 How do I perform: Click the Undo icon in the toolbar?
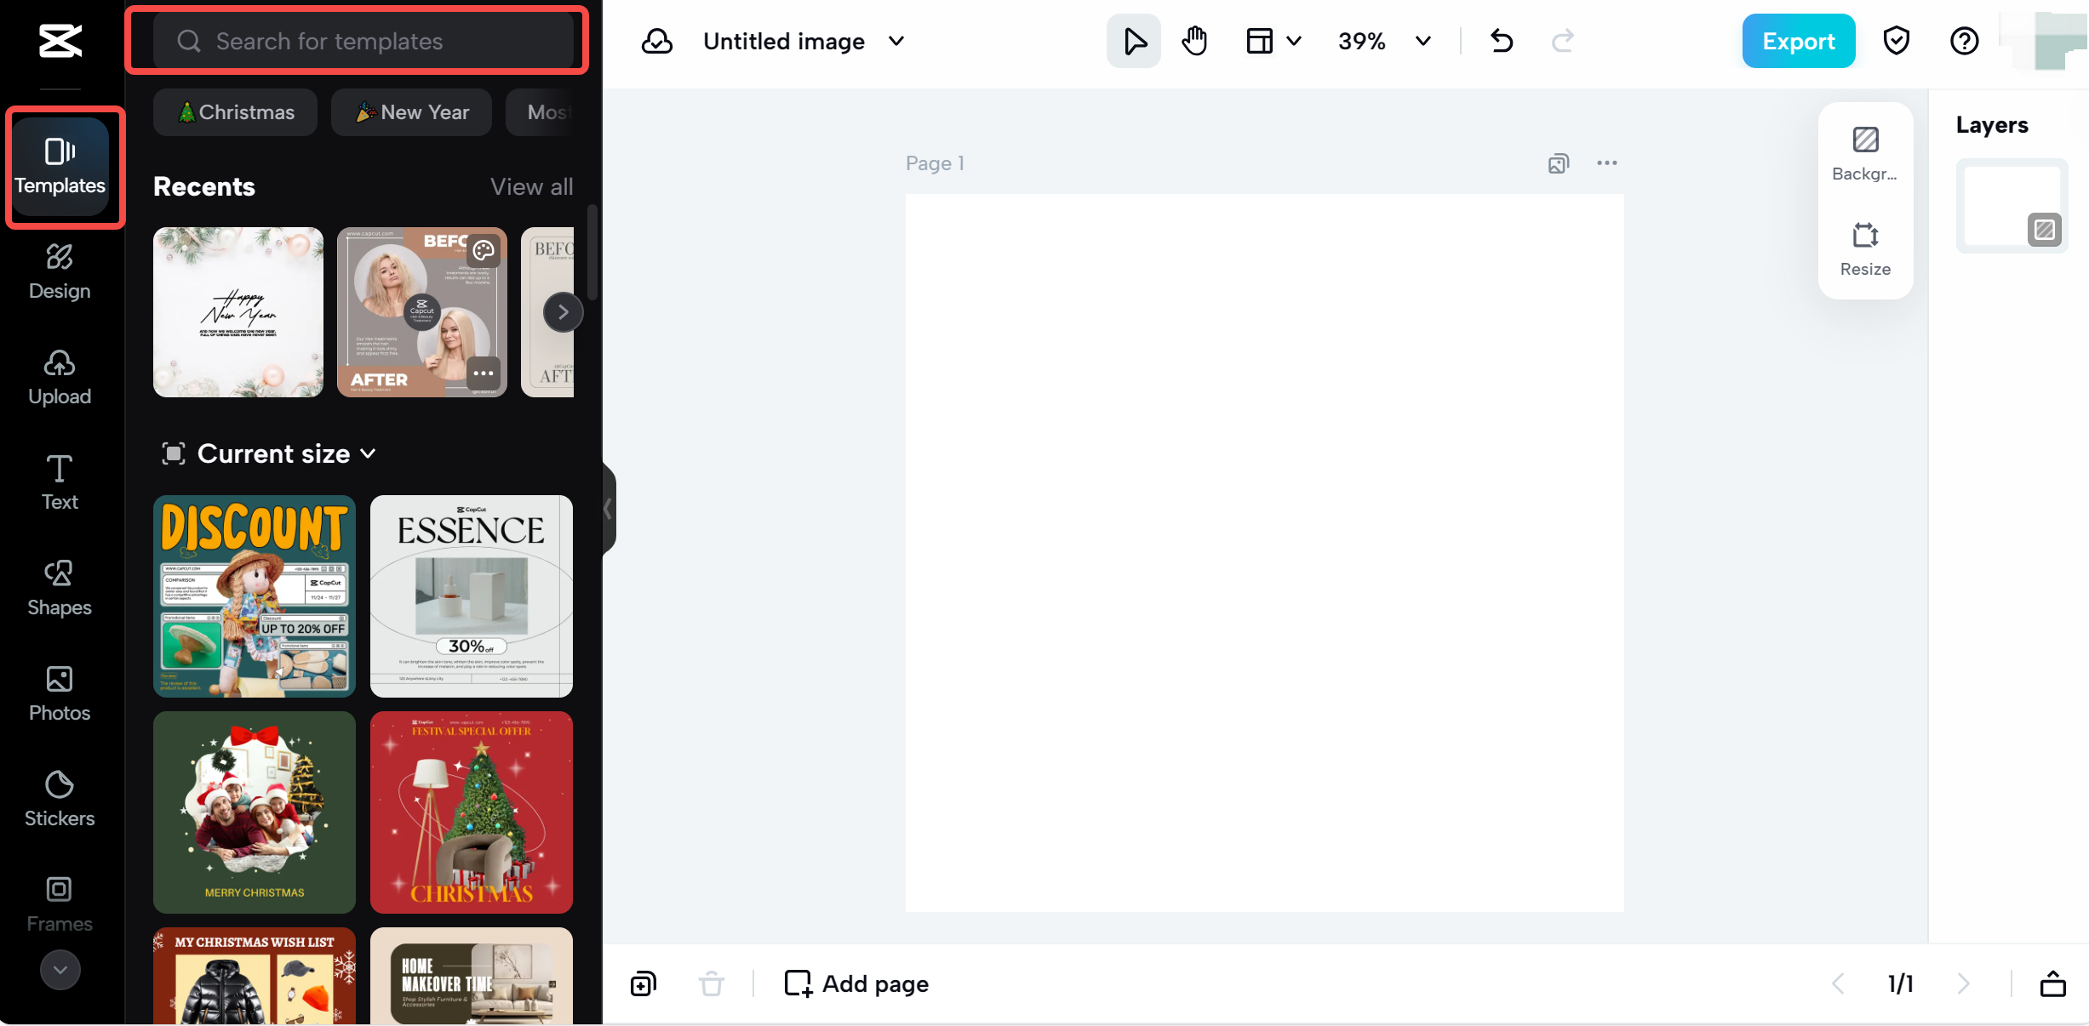[x=1501, y=40]
